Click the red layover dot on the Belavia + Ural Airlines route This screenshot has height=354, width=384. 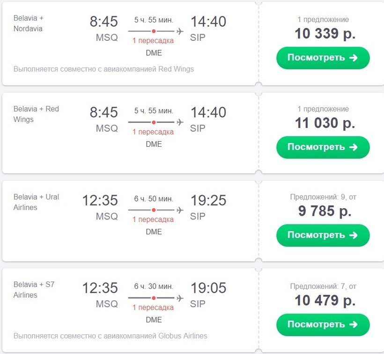pos(154,210)
